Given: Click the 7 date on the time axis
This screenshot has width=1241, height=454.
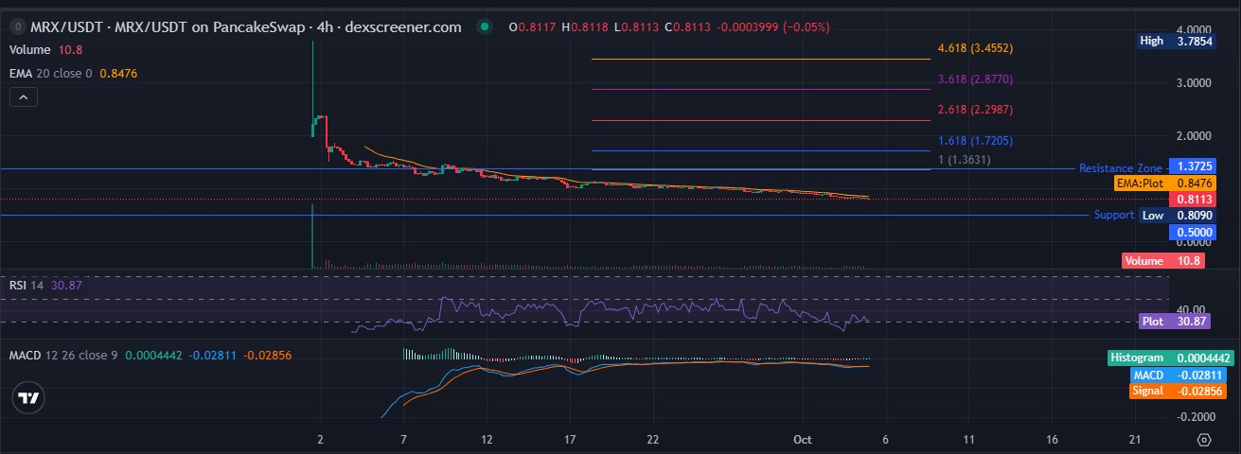Looking at the screenshot, I should pos(404,440).
